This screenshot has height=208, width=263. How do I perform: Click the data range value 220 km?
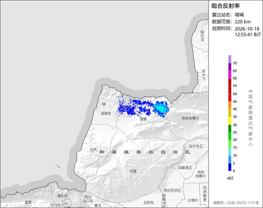243,22
